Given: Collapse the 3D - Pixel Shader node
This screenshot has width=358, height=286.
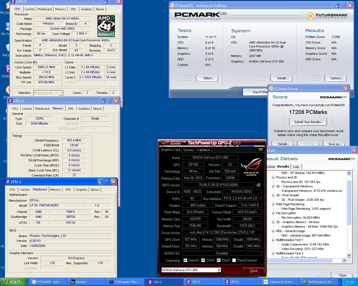Looking at the screenshot, I should click(x=273, y=195).
